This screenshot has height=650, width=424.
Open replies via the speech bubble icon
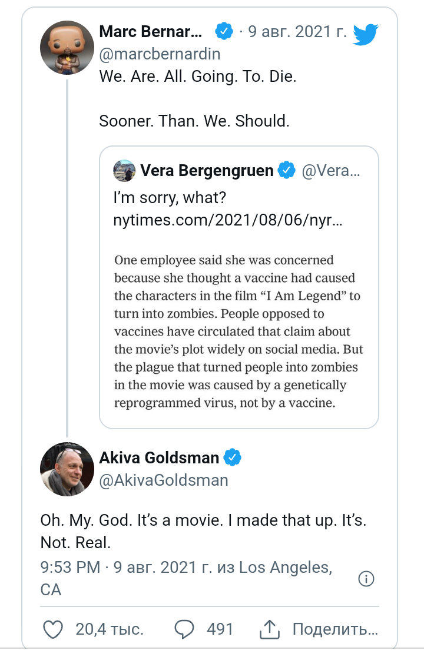(x=184, y=629)
